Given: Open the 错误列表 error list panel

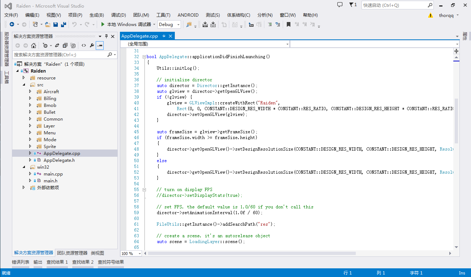Looking at the screenshot, I should 21,262.
